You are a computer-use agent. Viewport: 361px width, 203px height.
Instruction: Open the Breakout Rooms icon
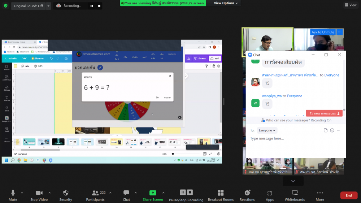221,193
